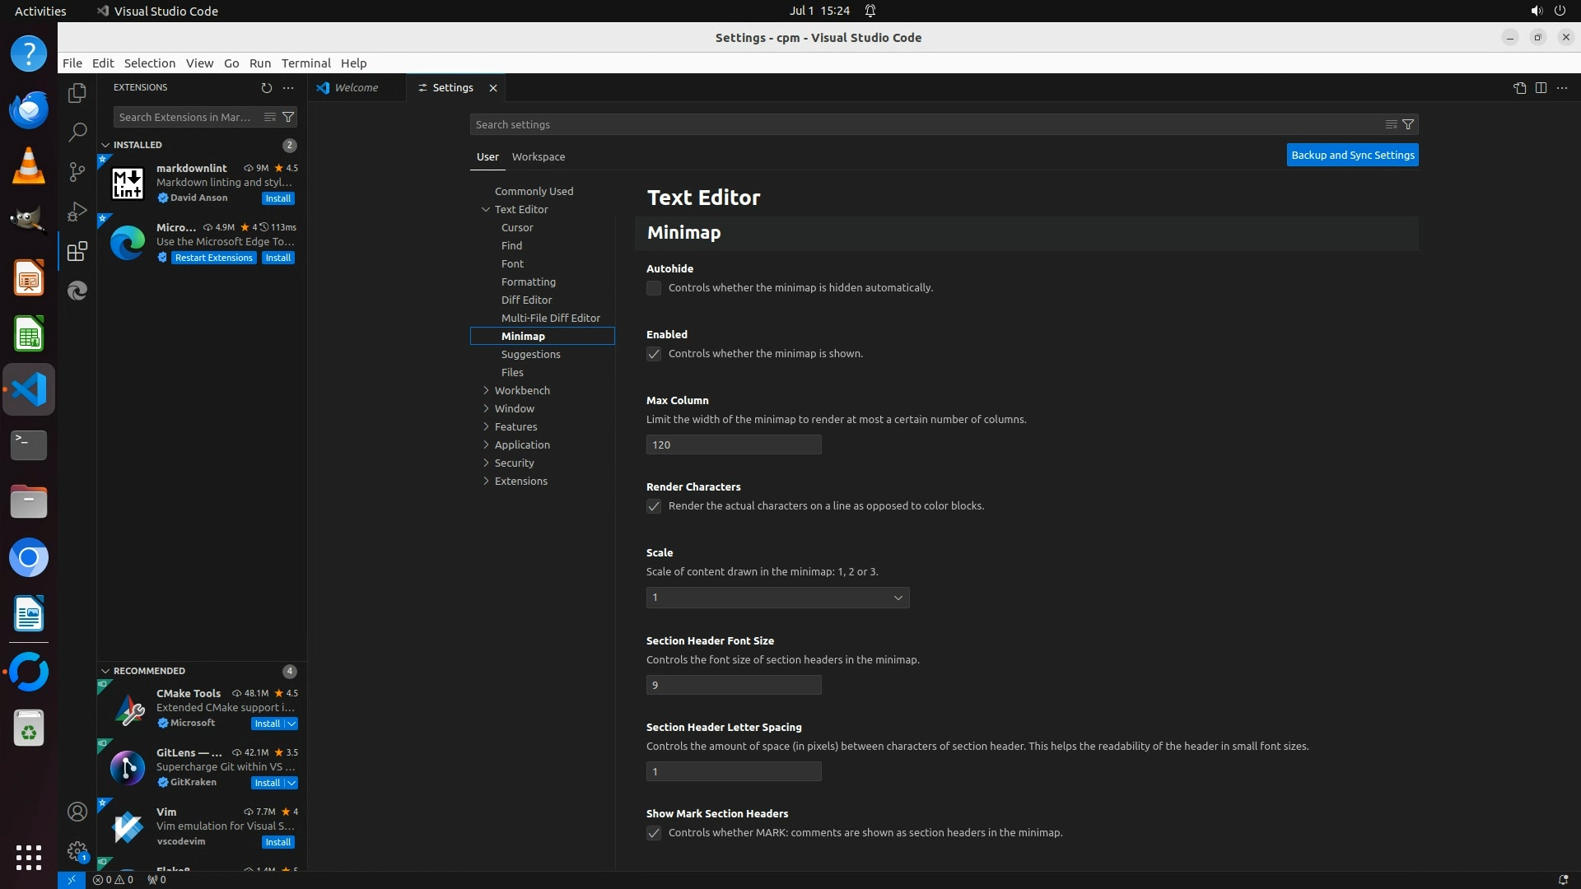Viewport: 1581px width, 889px height.
Task: Uncheck the minimap Enabled checkbox
Action: click(654, 354)
